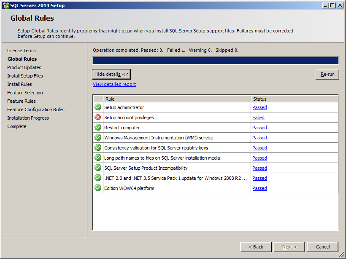Open Passed status for .NET Service Pack rule

pos(259,178)
